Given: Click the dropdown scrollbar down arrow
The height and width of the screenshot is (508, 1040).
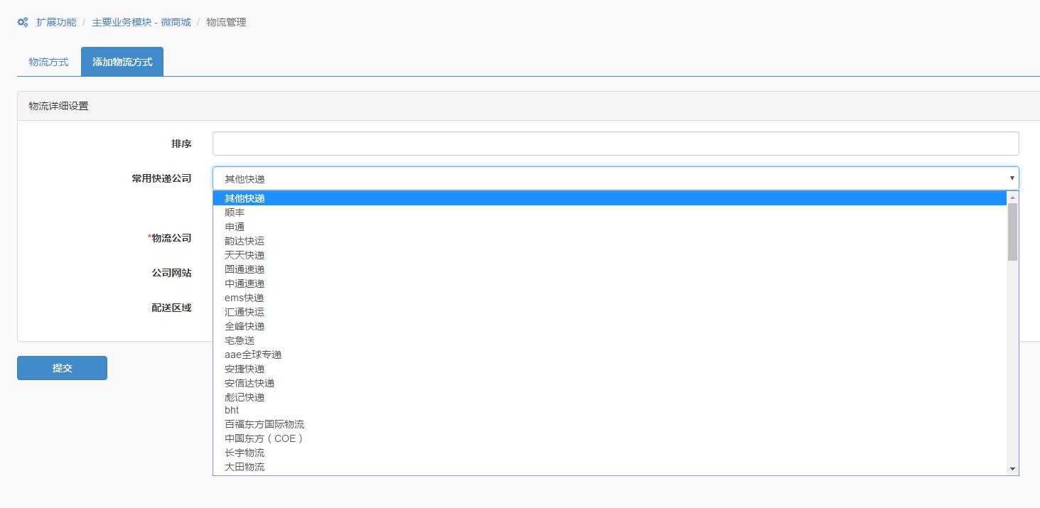Looking at the screenshot, I should 1012,469.
